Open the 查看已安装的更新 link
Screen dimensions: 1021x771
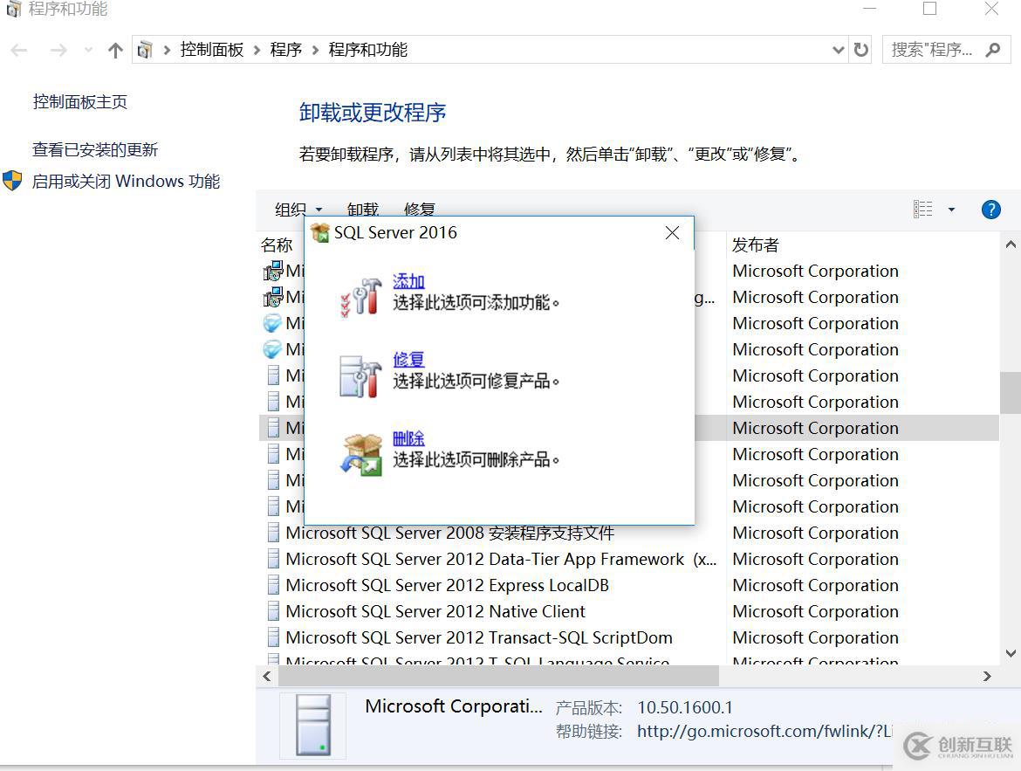tap(96, 149)
